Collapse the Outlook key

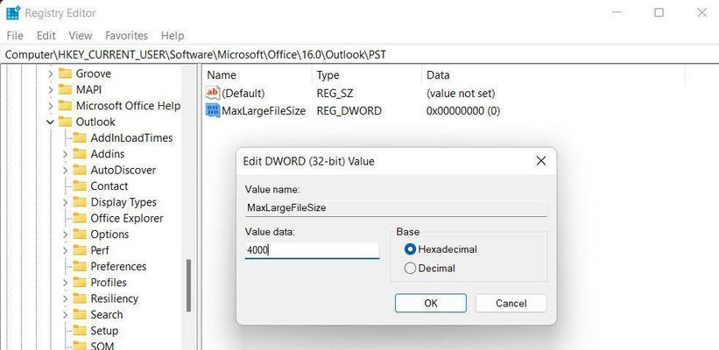click(51, 122)
